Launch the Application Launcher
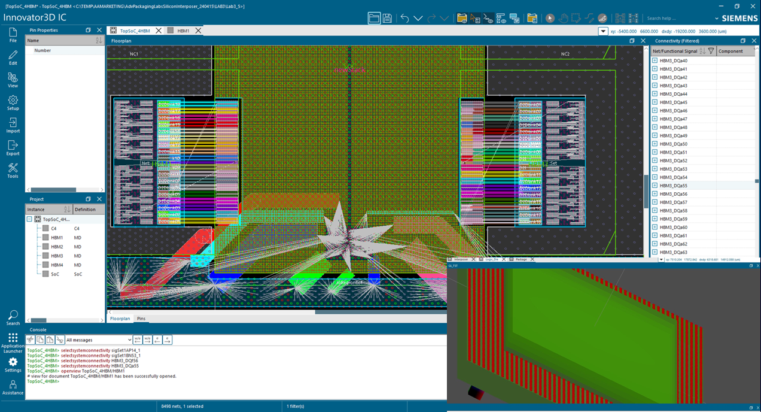 13,343
